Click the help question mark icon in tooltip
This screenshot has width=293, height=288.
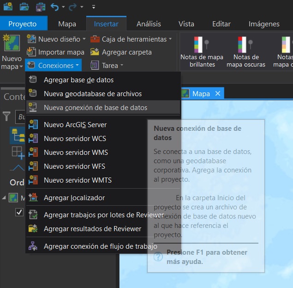click(158, 257)
